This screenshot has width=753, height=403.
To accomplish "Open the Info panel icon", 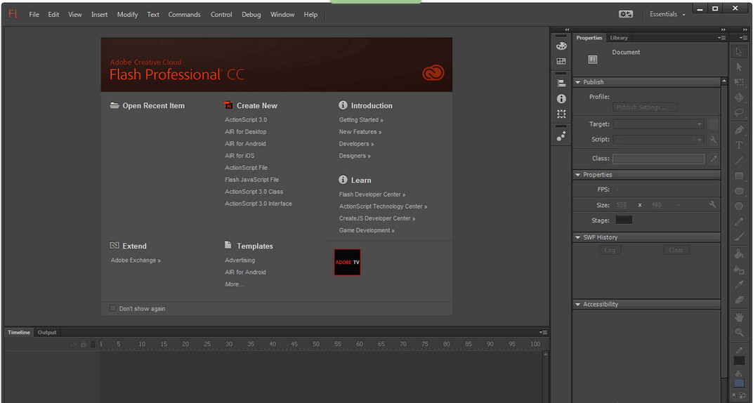I will 561,99.
